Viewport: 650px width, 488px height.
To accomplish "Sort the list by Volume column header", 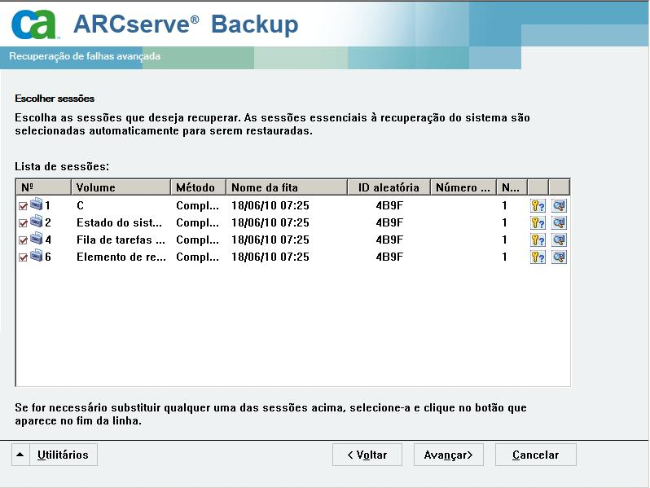I will [x=121, y=187].
